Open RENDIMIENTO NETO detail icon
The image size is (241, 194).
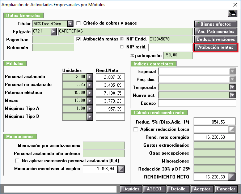232,177
